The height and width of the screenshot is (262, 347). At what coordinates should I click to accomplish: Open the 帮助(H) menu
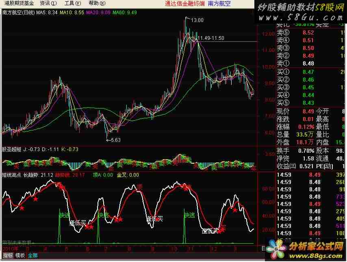click(97, 3)
